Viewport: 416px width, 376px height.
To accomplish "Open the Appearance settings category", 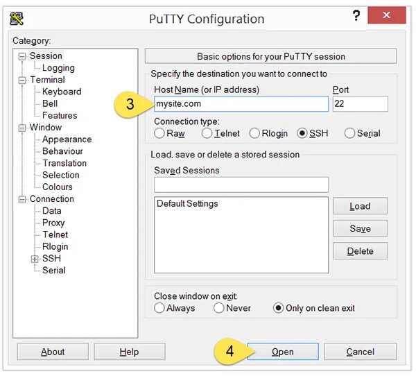I will coord(67,139).
